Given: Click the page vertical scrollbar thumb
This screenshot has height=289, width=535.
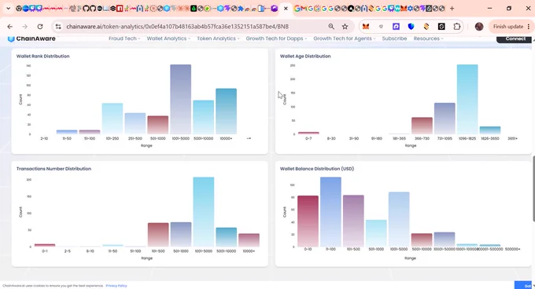Looking at the screenshot, I should (533, 188).
